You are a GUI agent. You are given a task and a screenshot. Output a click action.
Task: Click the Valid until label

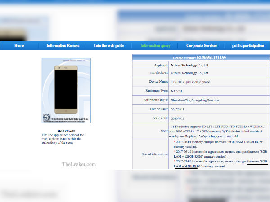161,118
